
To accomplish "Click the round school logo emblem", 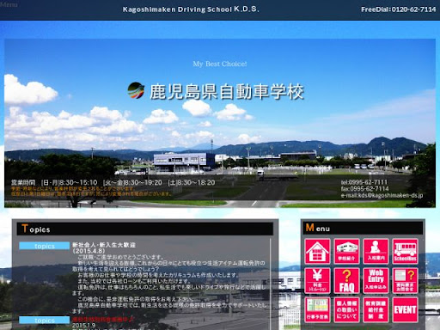I will coord(136,90).
